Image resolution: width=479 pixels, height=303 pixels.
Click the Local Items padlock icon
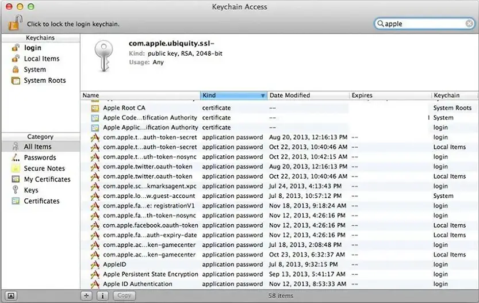16,58
